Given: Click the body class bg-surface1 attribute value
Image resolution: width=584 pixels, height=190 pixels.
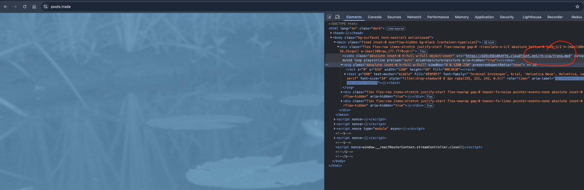Looking at the screenshot, I should pos(394,37).
